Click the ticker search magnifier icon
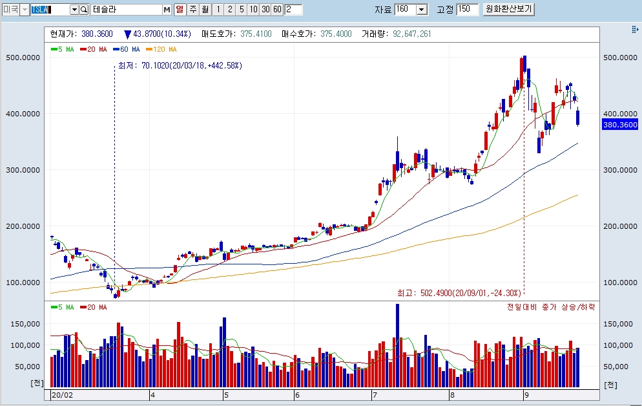The image size is (642, 406). click(84, 10)
